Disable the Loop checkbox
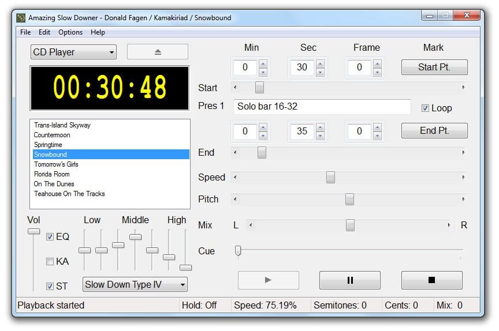The width and height of the screenshot is (499, 331). click(426, 108)
